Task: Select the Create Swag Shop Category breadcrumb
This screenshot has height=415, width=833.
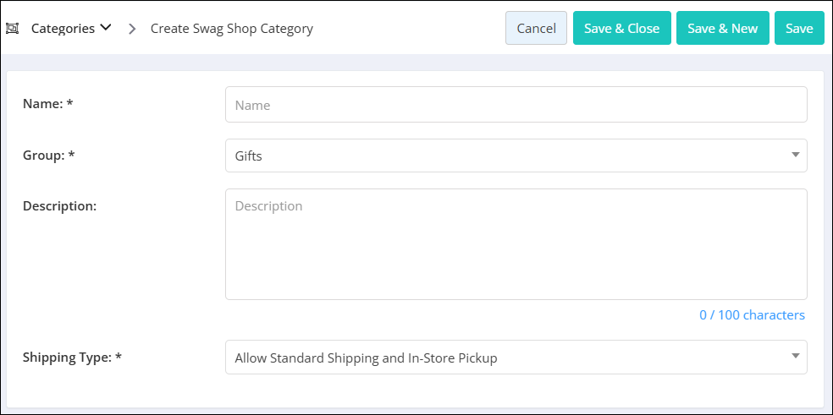Action: click(232, 28)
